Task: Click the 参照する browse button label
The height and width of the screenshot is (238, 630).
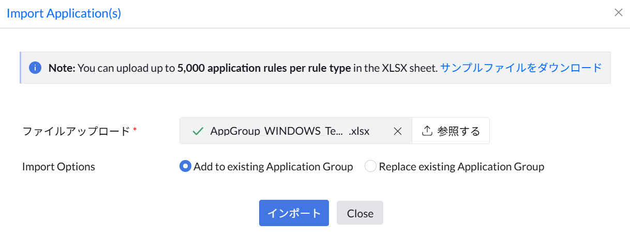Action: coord(458,131)
